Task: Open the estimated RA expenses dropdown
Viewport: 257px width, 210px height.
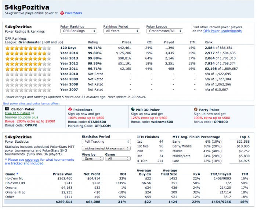Action: (x=106, y=149)
